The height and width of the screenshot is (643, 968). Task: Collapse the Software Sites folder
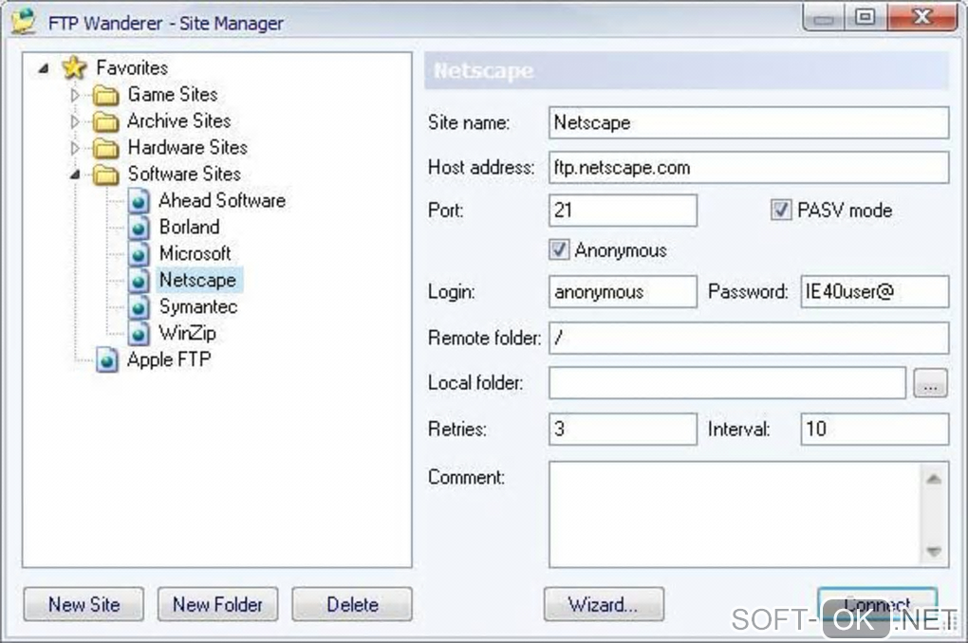tap(76, 175)
